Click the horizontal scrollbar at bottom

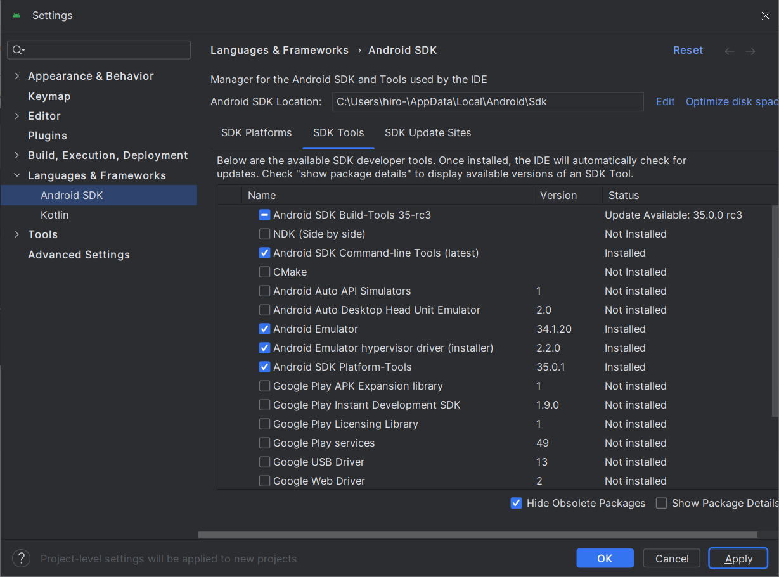tap(475, 535)
